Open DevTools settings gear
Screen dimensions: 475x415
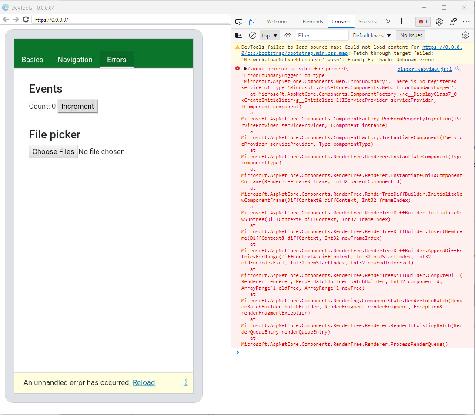coord(439,21)
